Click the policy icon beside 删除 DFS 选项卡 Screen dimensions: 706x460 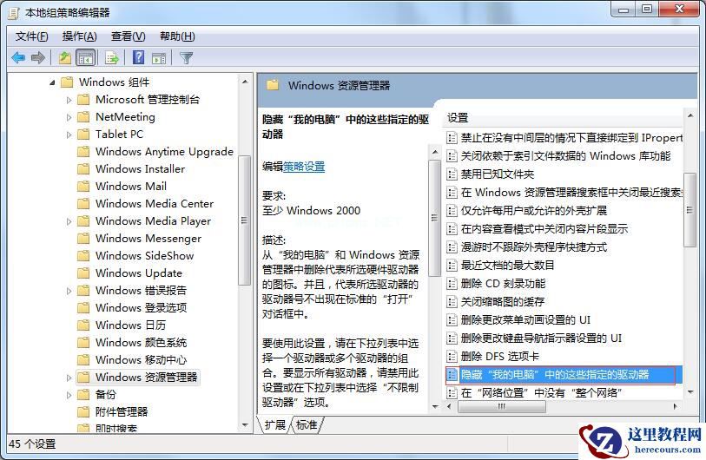click(452, 357)
